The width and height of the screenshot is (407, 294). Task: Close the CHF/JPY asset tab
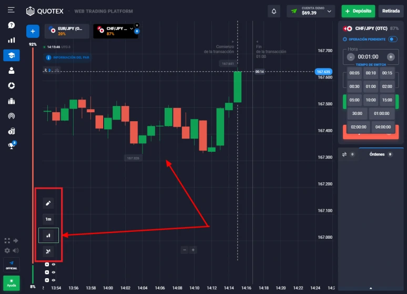pos(137,25)
